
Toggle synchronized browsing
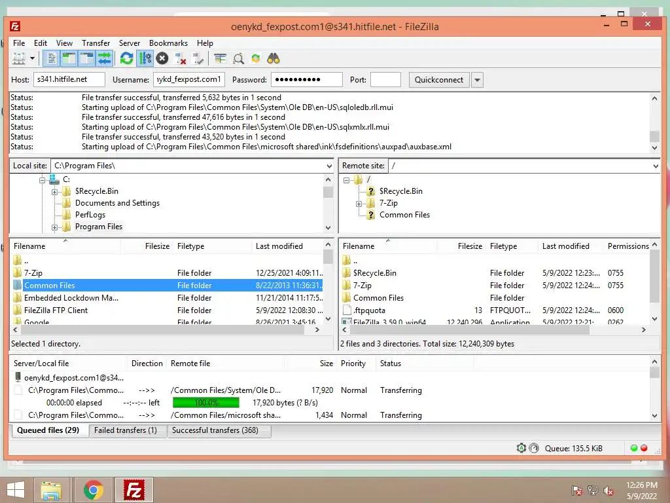[256, 58]
